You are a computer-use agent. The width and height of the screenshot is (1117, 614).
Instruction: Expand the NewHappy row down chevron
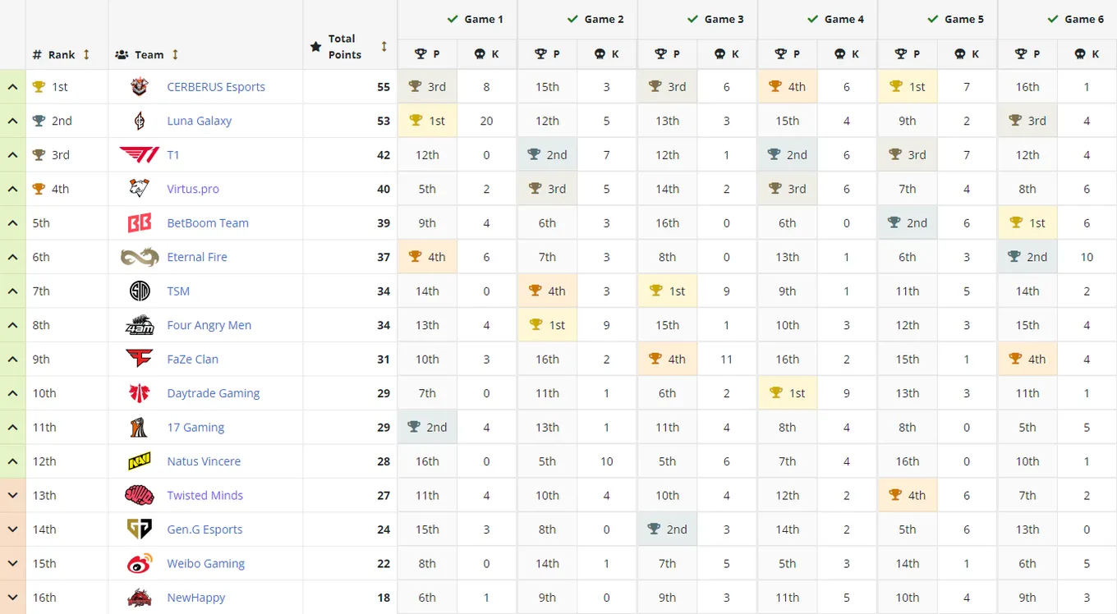point(13,598)
